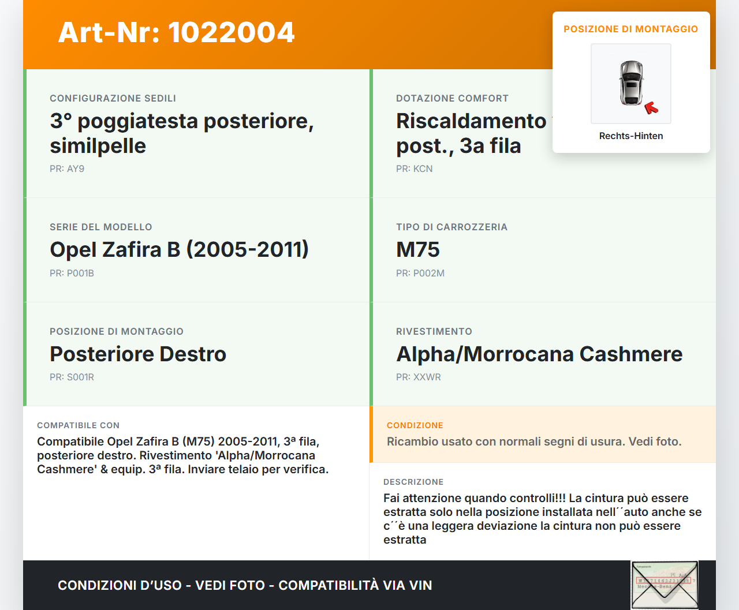Click the PR: AY9 code
The image size is (739, 610).
pos(67,169)
